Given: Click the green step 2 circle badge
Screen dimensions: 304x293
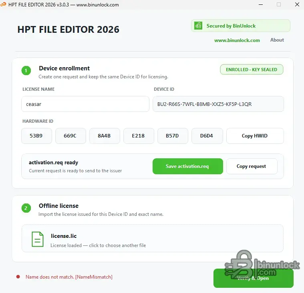Looking at the screenshot, I should pos(26,208).
